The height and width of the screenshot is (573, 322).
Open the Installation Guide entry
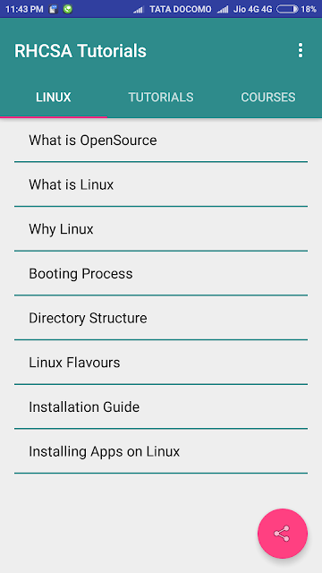click(161, 407)
